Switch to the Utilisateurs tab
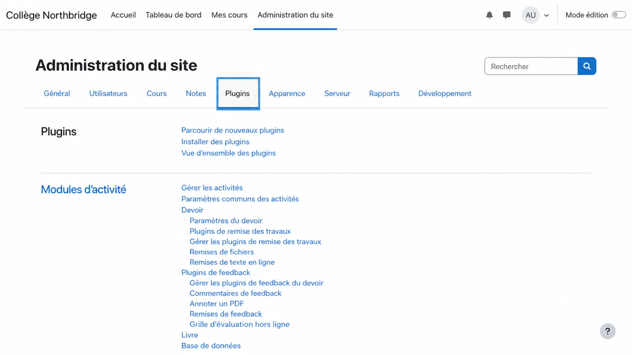Screen dimensions: 632x355 pyautogui.click(x=108, y=93)
